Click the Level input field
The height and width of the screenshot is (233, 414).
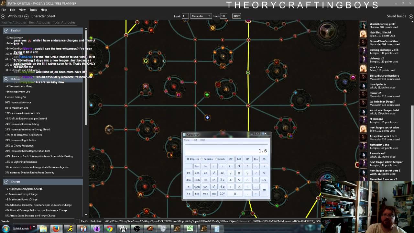185,16
